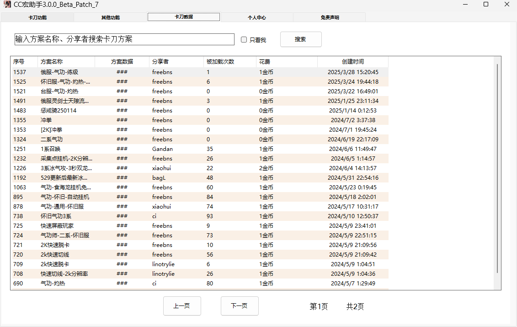Select the 2K快速脱卡 row 721
This screenshot has width=517, height=327.
point(200,245)
